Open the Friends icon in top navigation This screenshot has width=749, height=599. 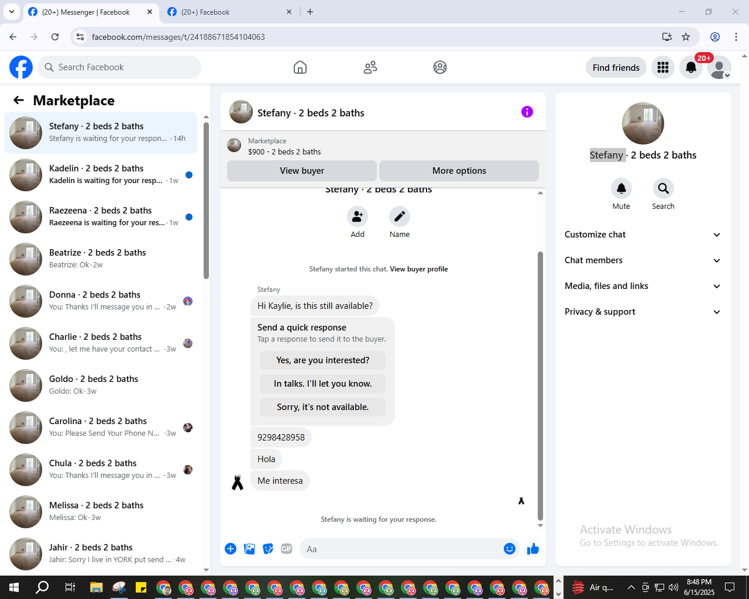370,67
